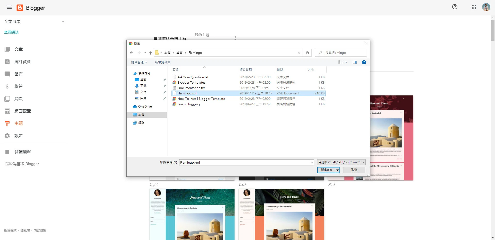The height and width of the screenshot is (240, 495).
Task: Sort files by 名稱 column
Action: pos(204,70)
